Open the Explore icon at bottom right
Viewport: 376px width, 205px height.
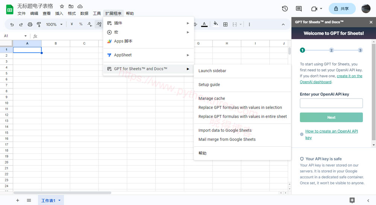coord(352,200)
